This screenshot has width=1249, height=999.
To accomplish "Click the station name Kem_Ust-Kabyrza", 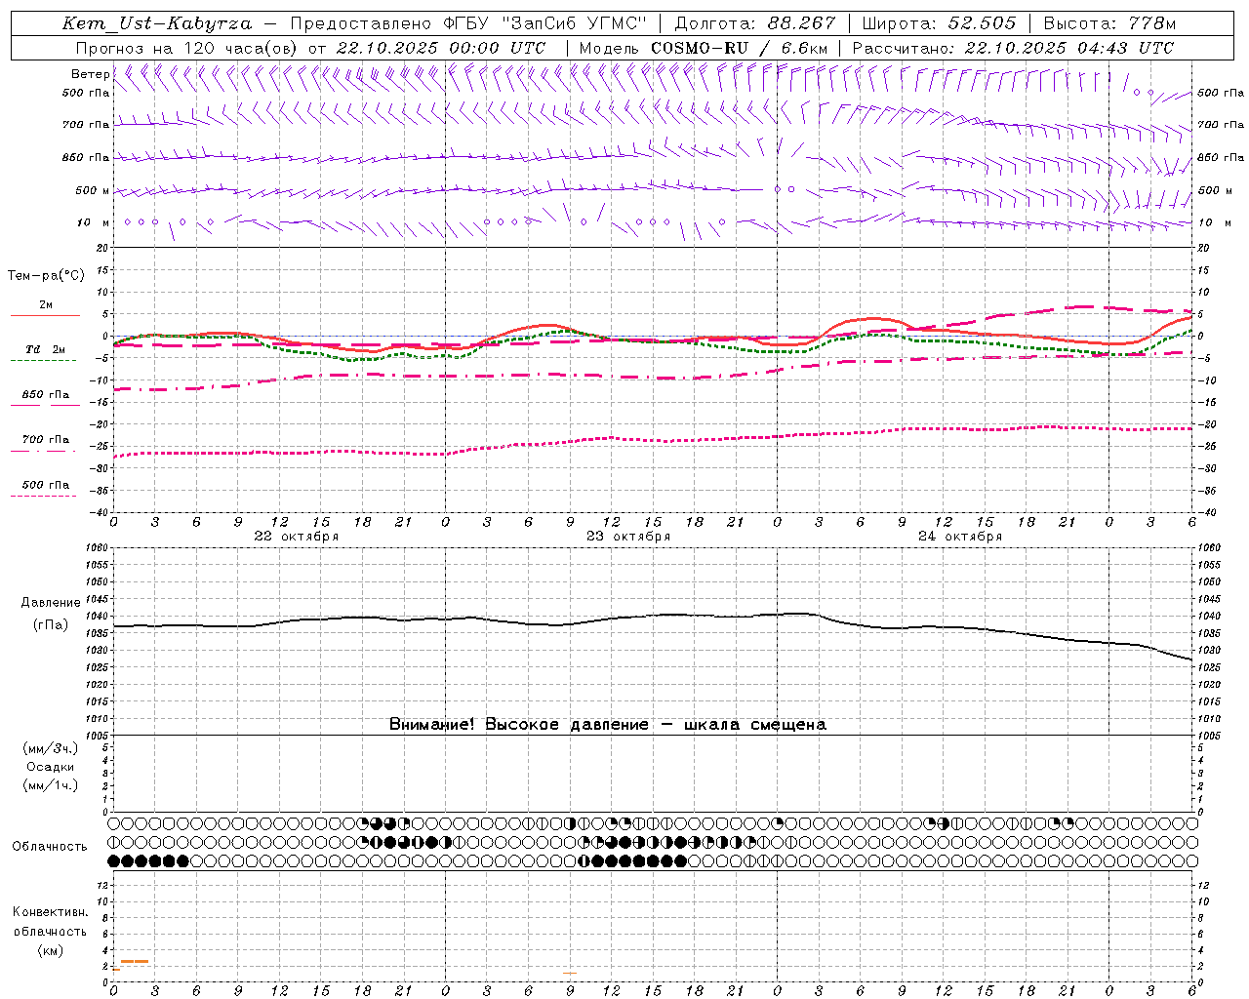I will coord(157,23).
